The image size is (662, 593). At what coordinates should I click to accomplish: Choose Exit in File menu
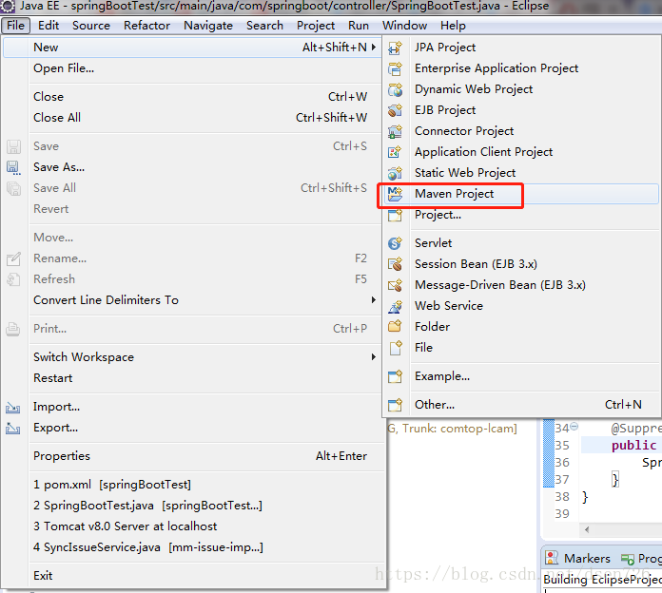192,576
